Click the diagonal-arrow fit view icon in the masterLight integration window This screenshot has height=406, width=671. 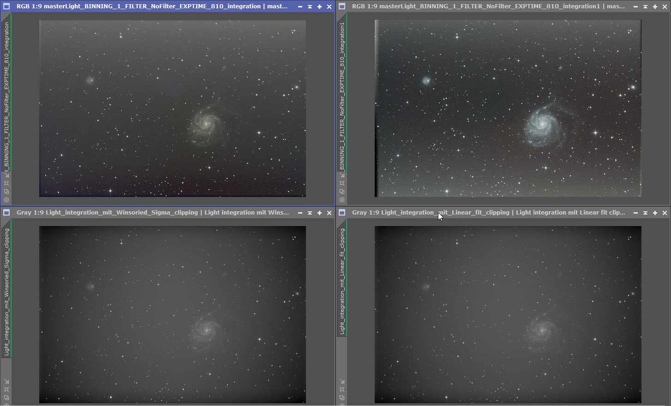point(6,175)
